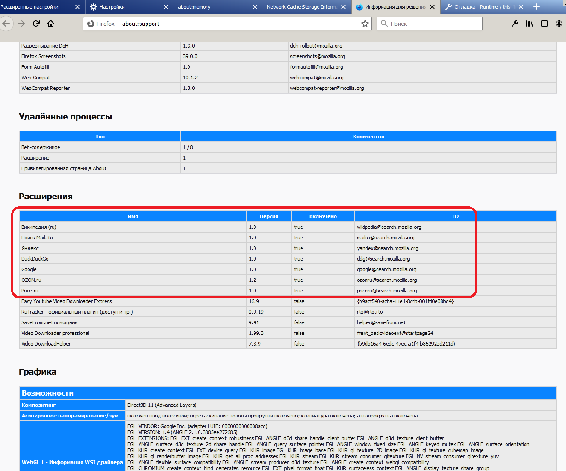Click the Price.ru extension name
The height and width of the screenshot is (471, 566).
point(29,291)
